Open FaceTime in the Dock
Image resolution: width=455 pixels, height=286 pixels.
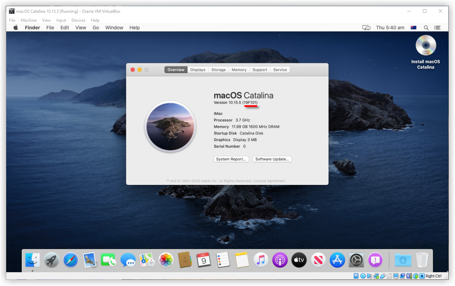coord(108,260)
